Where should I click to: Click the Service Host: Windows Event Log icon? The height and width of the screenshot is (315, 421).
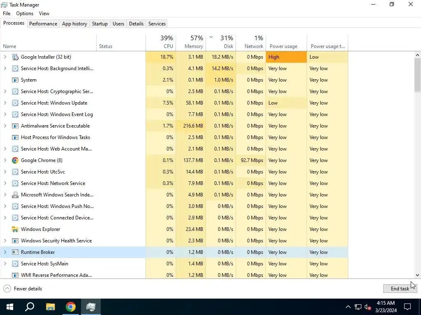[x=15, y=114]
